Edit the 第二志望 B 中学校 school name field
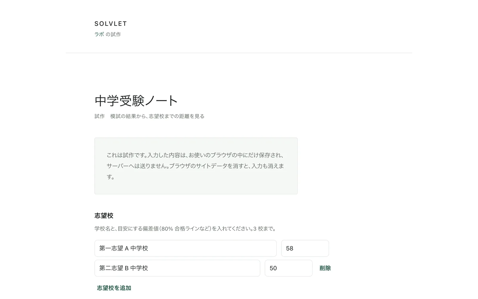This screenshot has width=478, height=299. (177, 268)
